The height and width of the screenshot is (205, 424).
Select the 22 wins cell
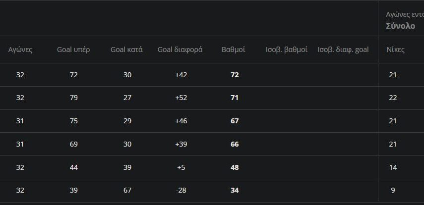click(x=393, y=98)
